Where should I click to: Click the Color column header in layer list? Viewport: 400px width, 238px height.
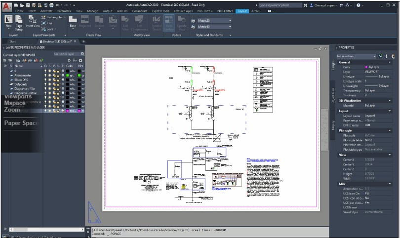70,66
